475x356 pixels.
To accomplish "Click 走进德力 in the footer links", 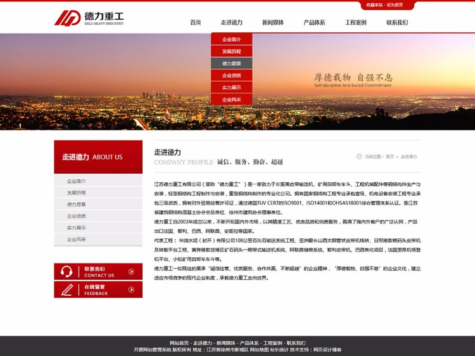I will click(203, 343).
